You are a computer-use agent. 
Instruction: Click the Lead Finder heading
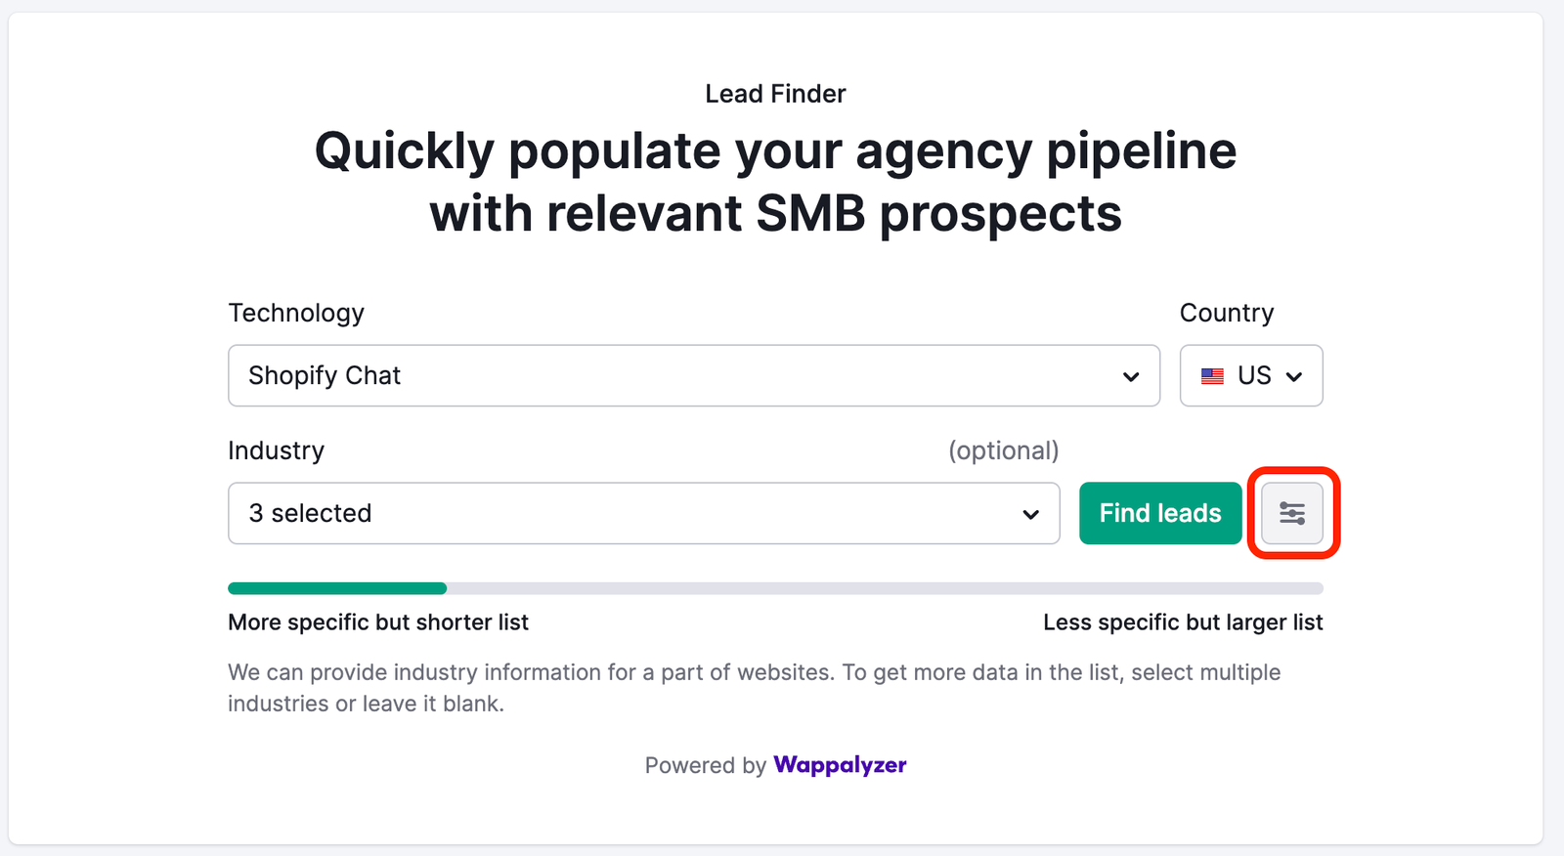coord(774,93)
